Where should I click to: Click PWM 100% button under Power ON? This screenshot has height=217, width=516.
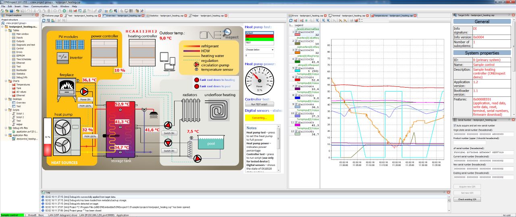pyautogui.click(x=86, y=106)
